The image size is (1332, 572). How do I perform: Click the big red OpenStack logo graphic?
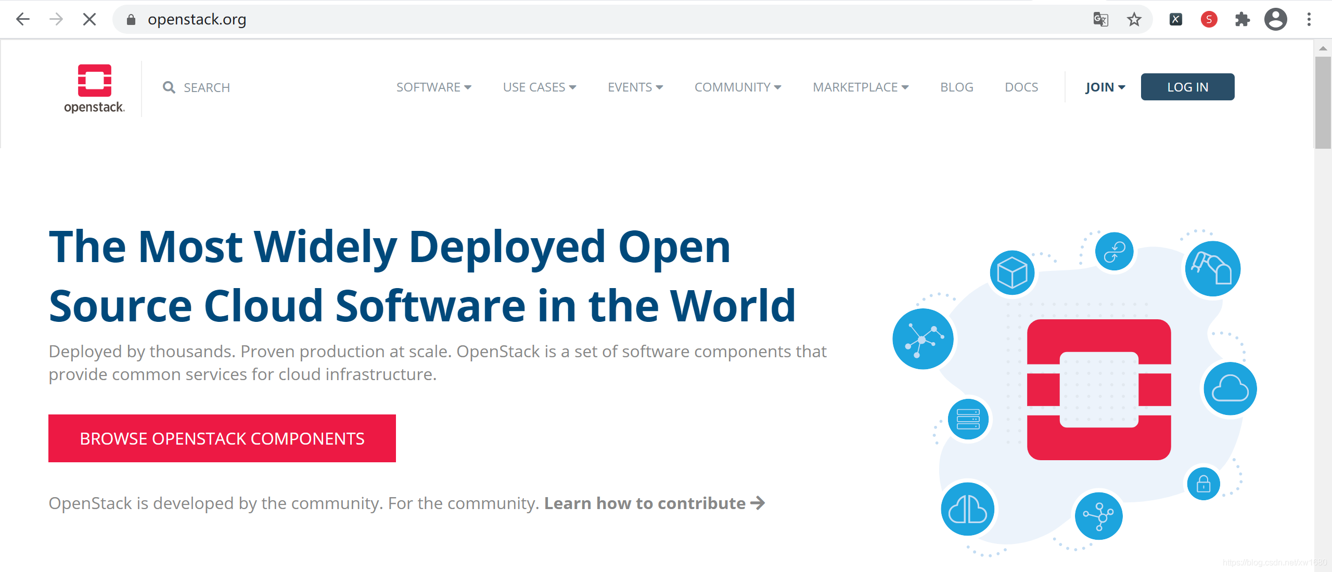[1099, 389]
